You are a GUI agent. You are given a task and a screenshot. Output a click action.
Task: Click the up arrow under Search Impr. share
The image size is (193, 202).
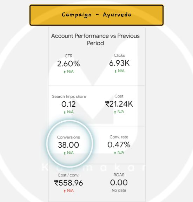pyautogui.click(x=65, y=113)
